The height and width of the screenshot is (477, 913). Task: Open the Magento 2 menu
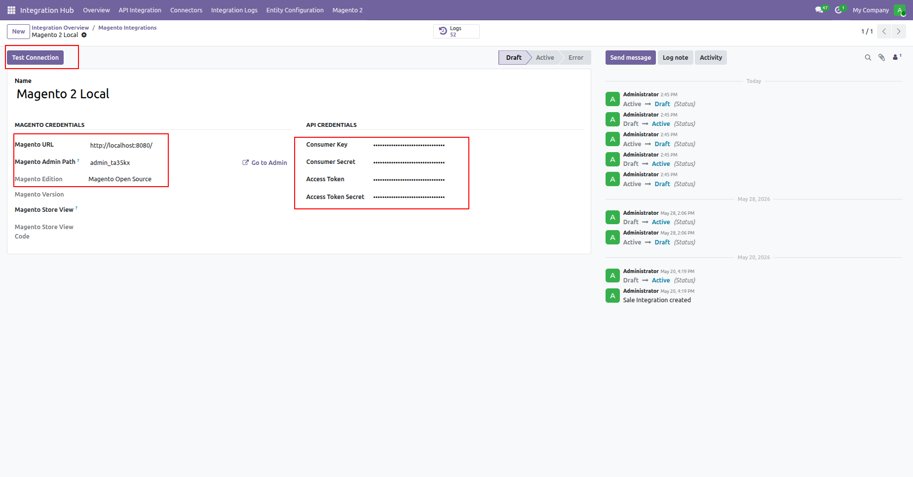[x=347, y=10]
